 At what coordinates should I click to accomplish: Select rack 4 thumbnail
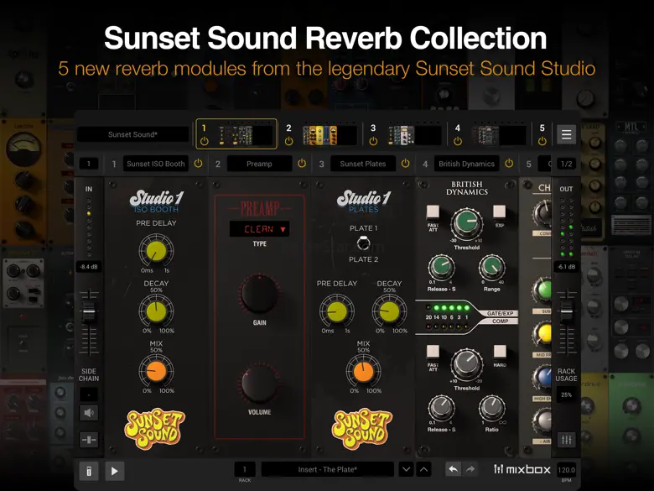click(x=499, y=135)
